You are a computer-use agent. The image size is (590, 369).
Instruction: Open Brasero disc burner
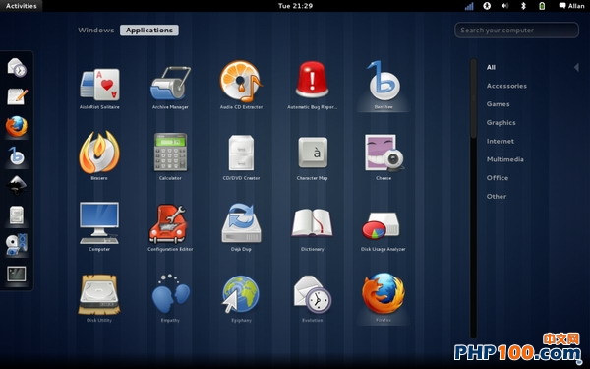(99, 155)
